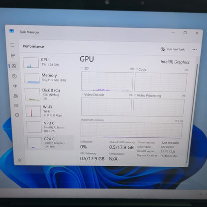Click the DirectX version value
Screen dimensions: 207x207
(x=168, y=151)
